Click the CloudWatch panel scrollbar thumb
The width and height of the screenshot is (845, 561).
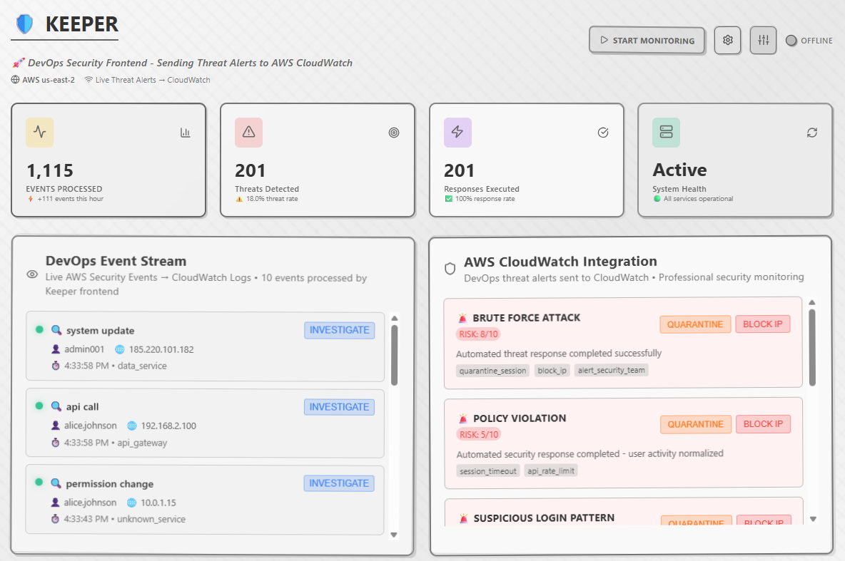tap(812, 348)
